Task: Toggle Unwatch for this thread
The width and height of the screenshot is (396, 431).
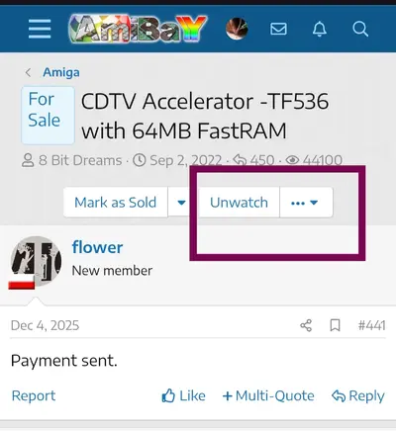Action: click(x=239, y=203)
